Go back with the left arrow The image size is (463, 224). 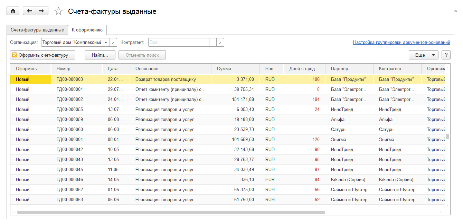pos(29,11)
